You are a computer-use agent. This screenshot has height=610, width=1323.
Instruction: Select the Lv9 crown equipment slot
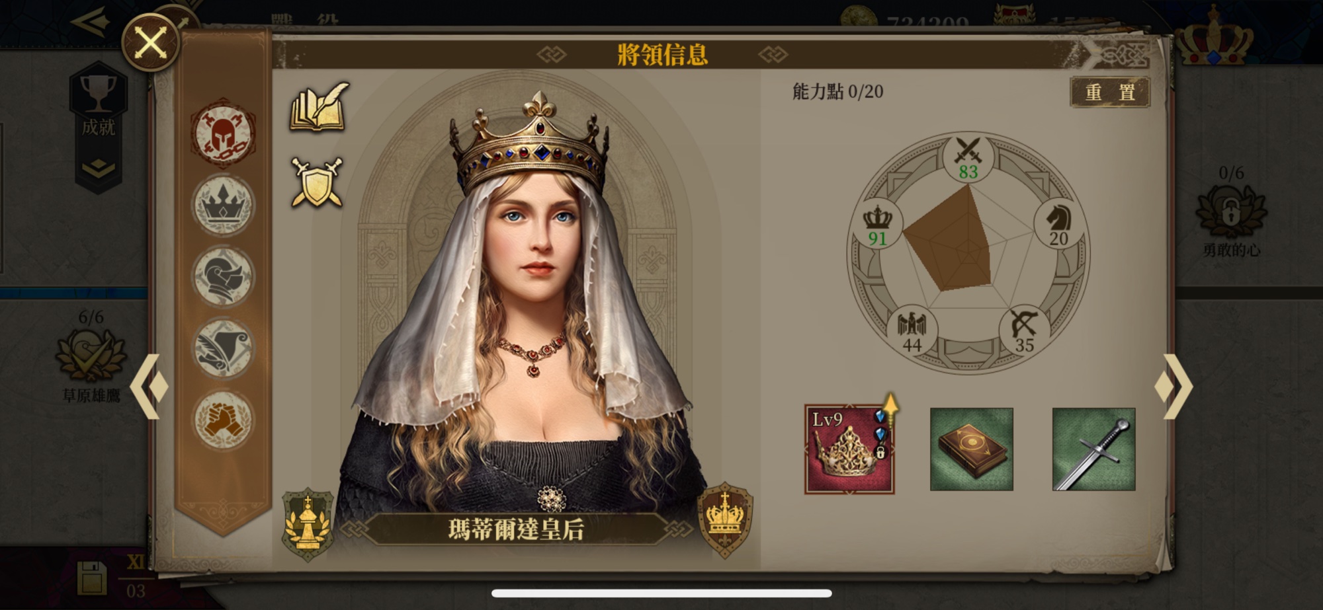(x=849, y=449)
